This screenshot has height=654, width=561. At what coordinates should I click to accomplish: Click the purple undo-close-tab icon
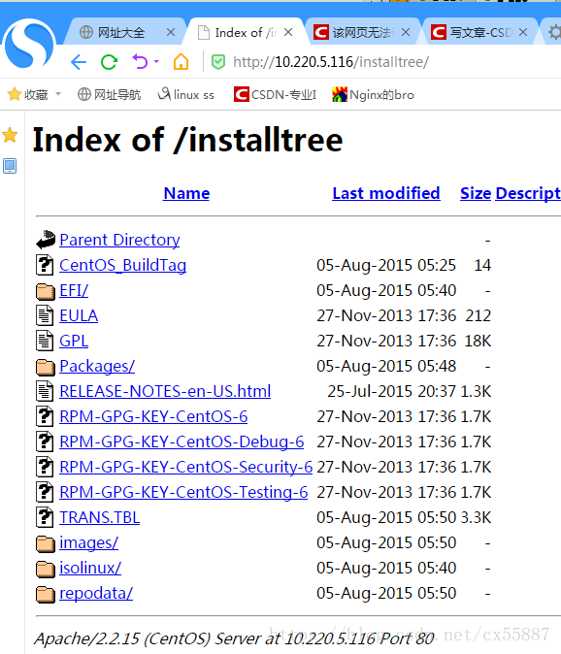[x=140, y=62]
